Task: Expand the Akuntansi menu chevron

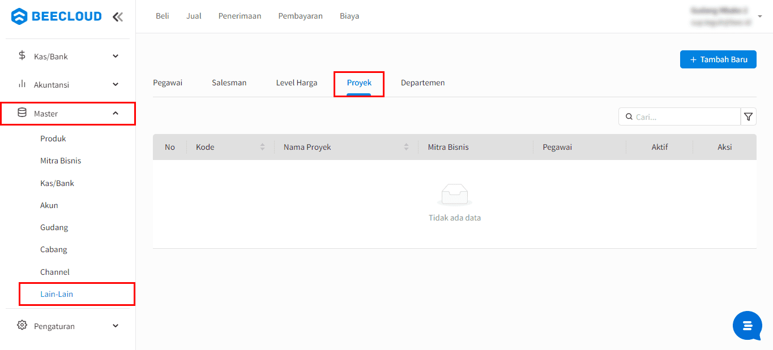Action: 116,84
